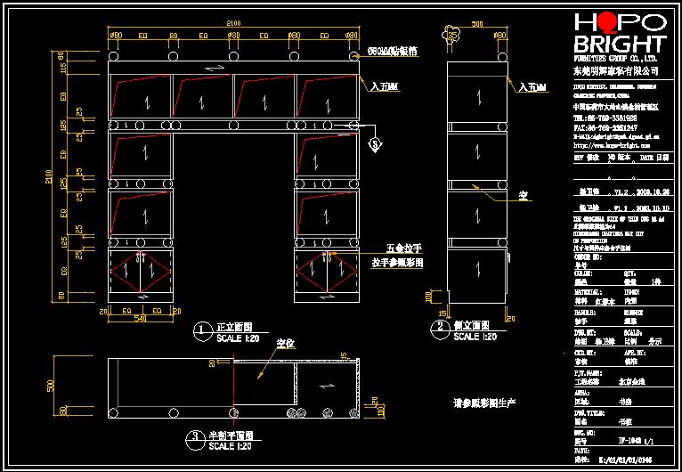Select the drawing title value 书柜
This screenshot has height=472, width=682.
click(x=625, y=422)
